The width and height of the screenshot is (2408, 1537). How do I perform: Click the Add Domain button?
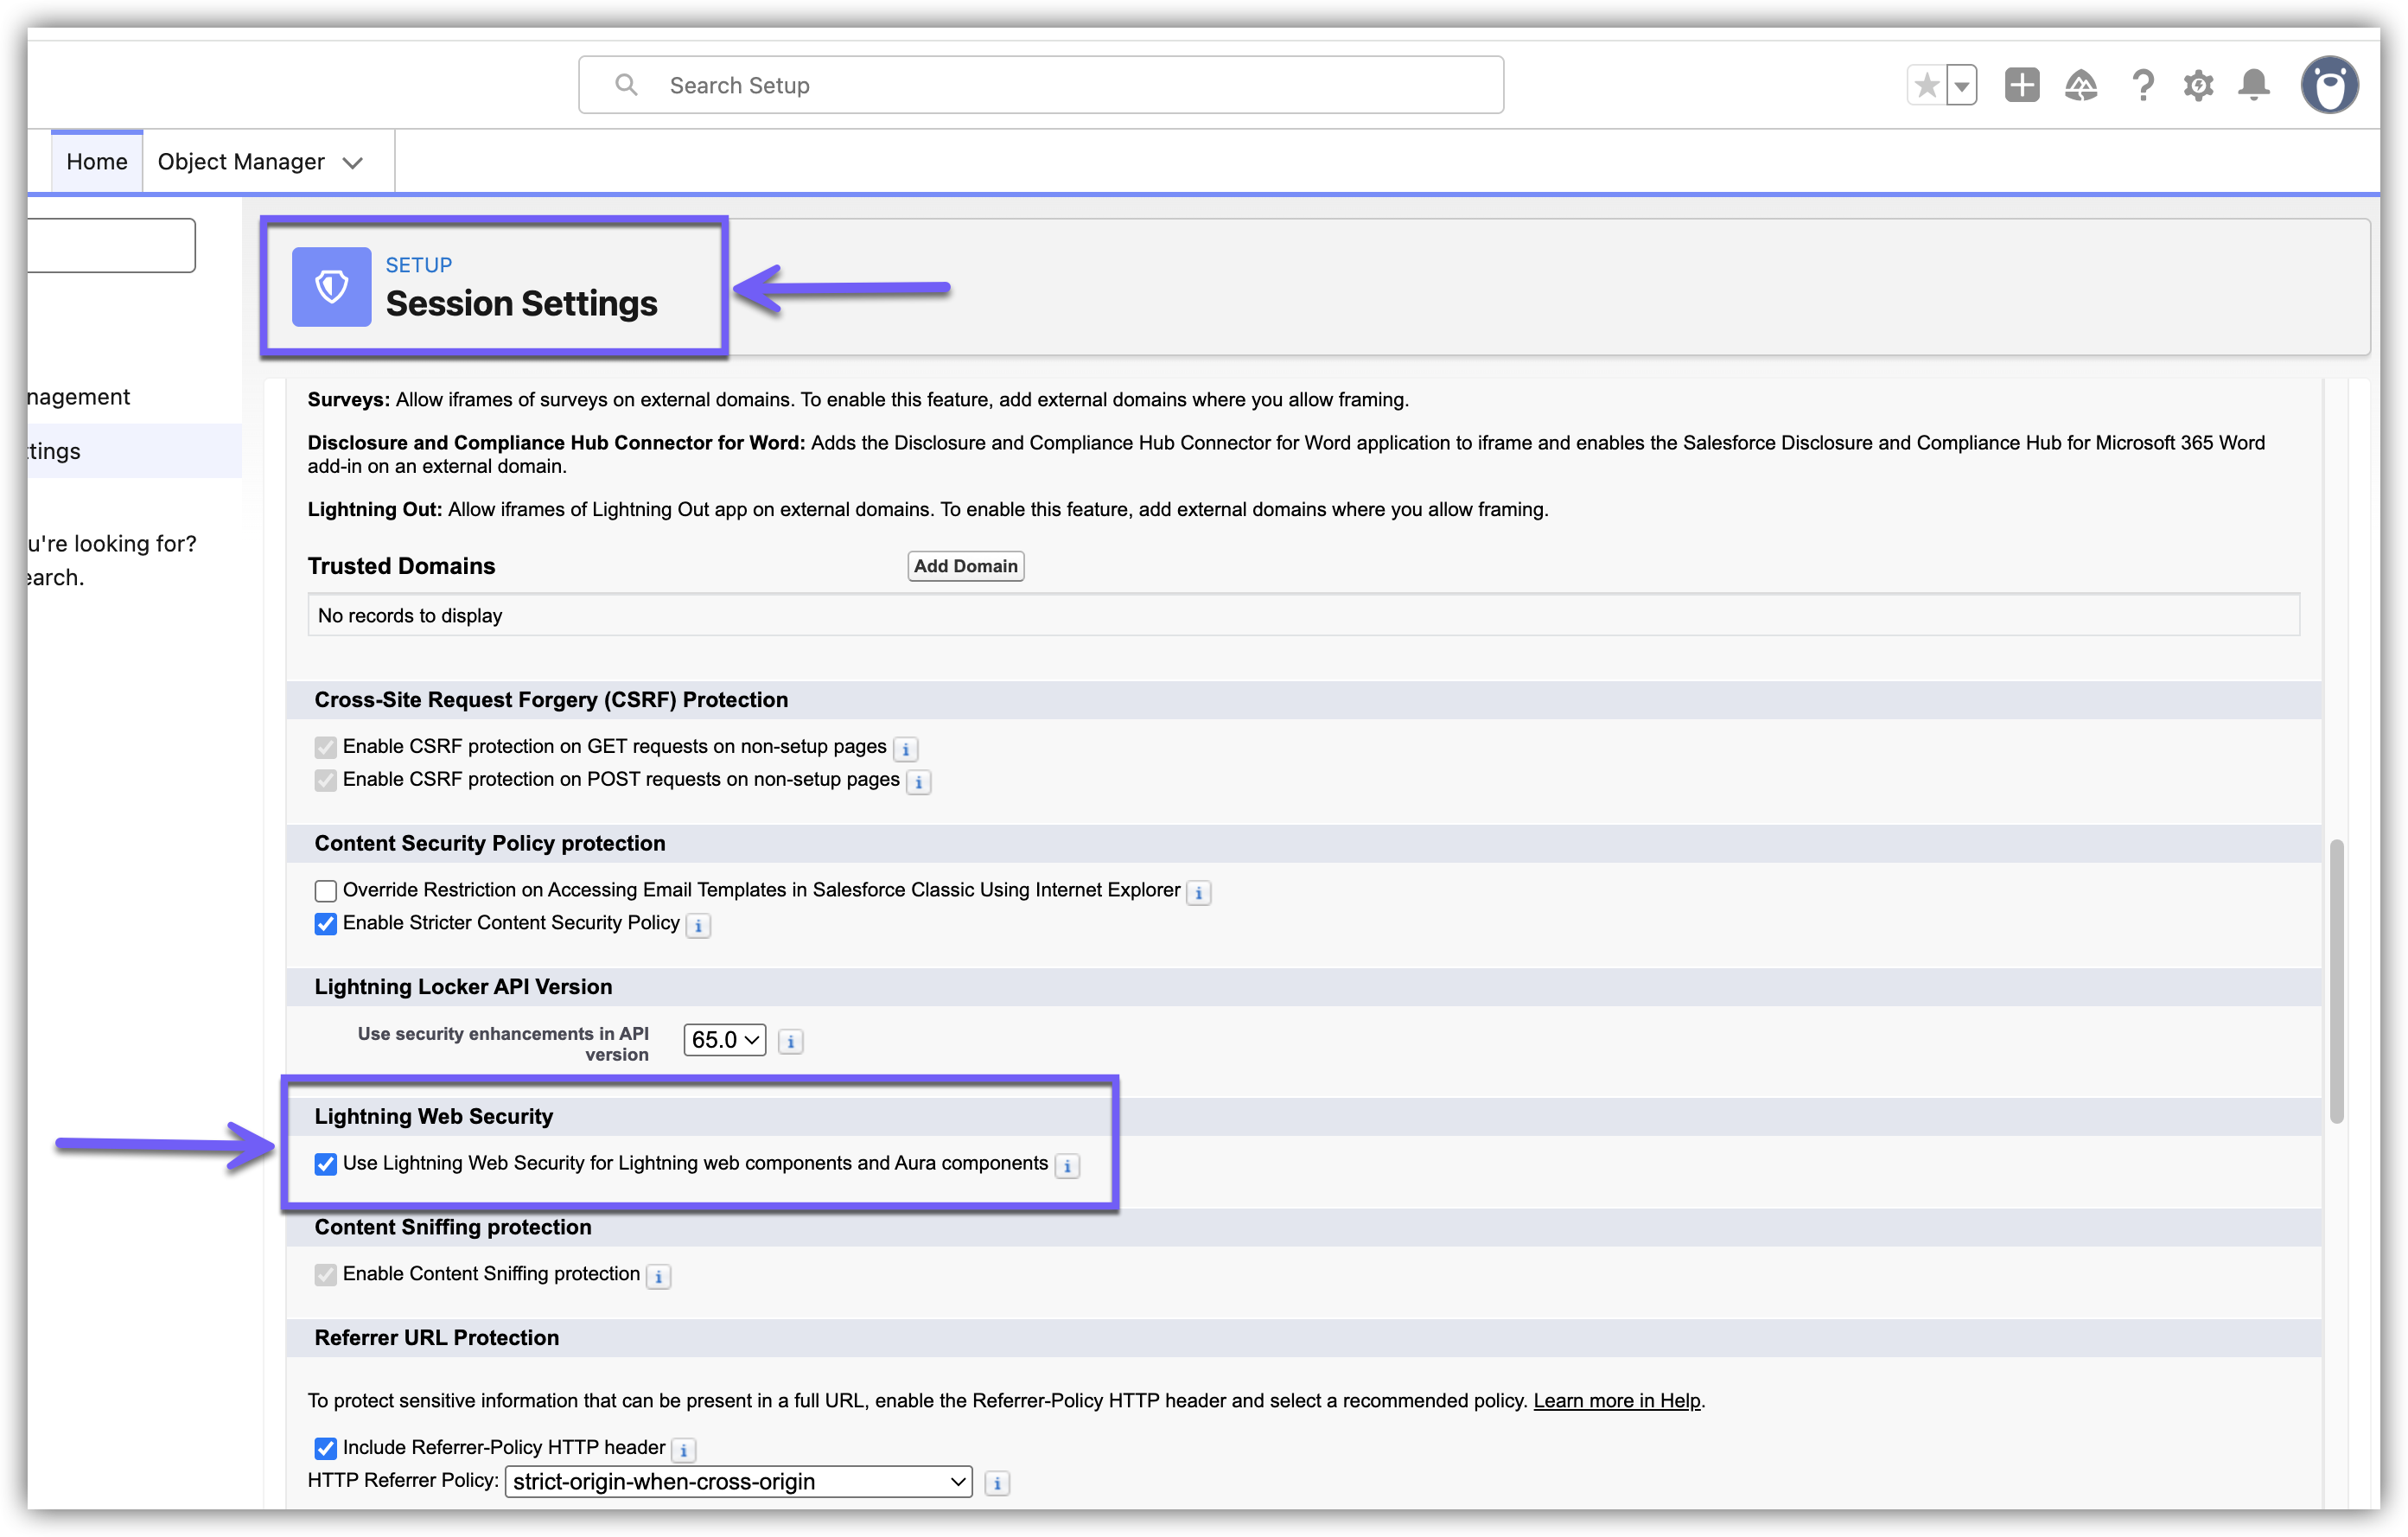click(965, 566)
